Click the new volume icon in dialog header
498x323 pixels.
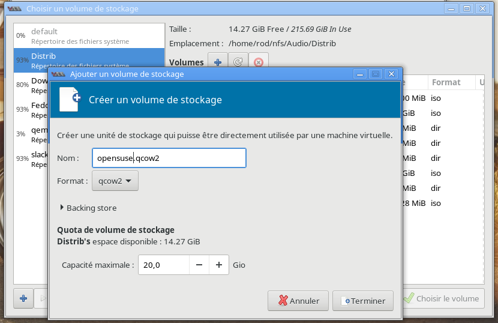69,100
